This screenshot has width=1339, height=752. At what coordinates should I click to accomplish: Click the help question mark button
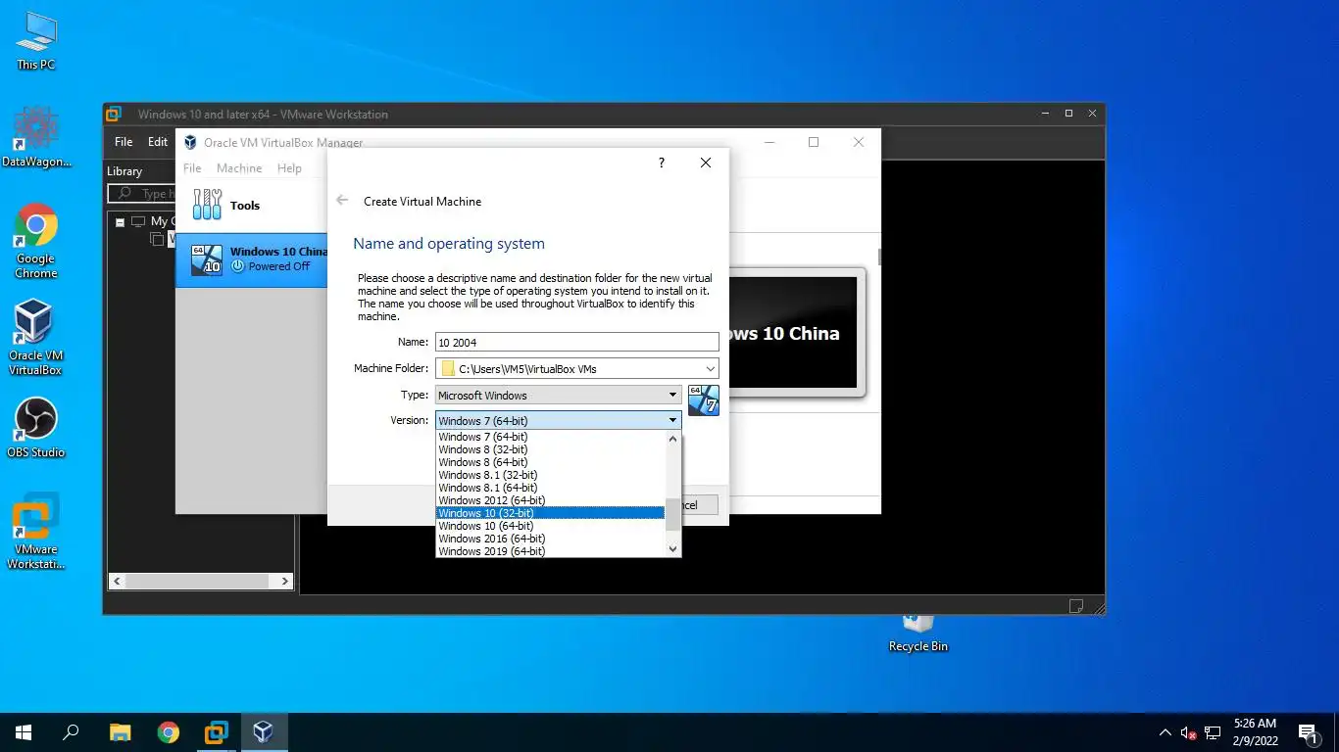coord(662,163)
